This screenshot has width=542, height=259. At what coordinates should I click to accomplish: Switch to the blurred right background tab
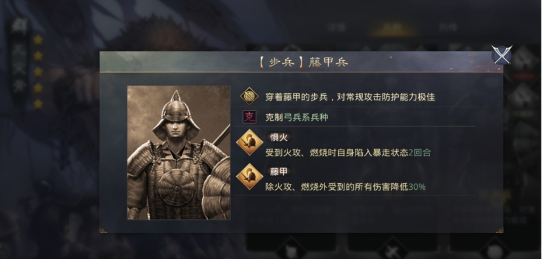click(448, 27)
